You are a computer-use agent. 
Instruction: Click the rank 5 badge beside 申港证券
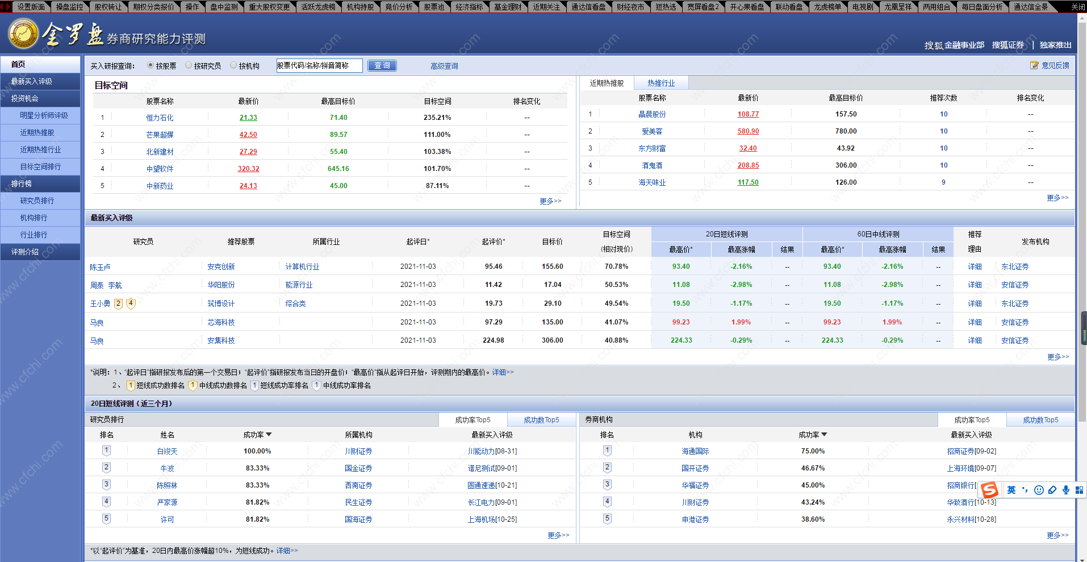[607, 519]
